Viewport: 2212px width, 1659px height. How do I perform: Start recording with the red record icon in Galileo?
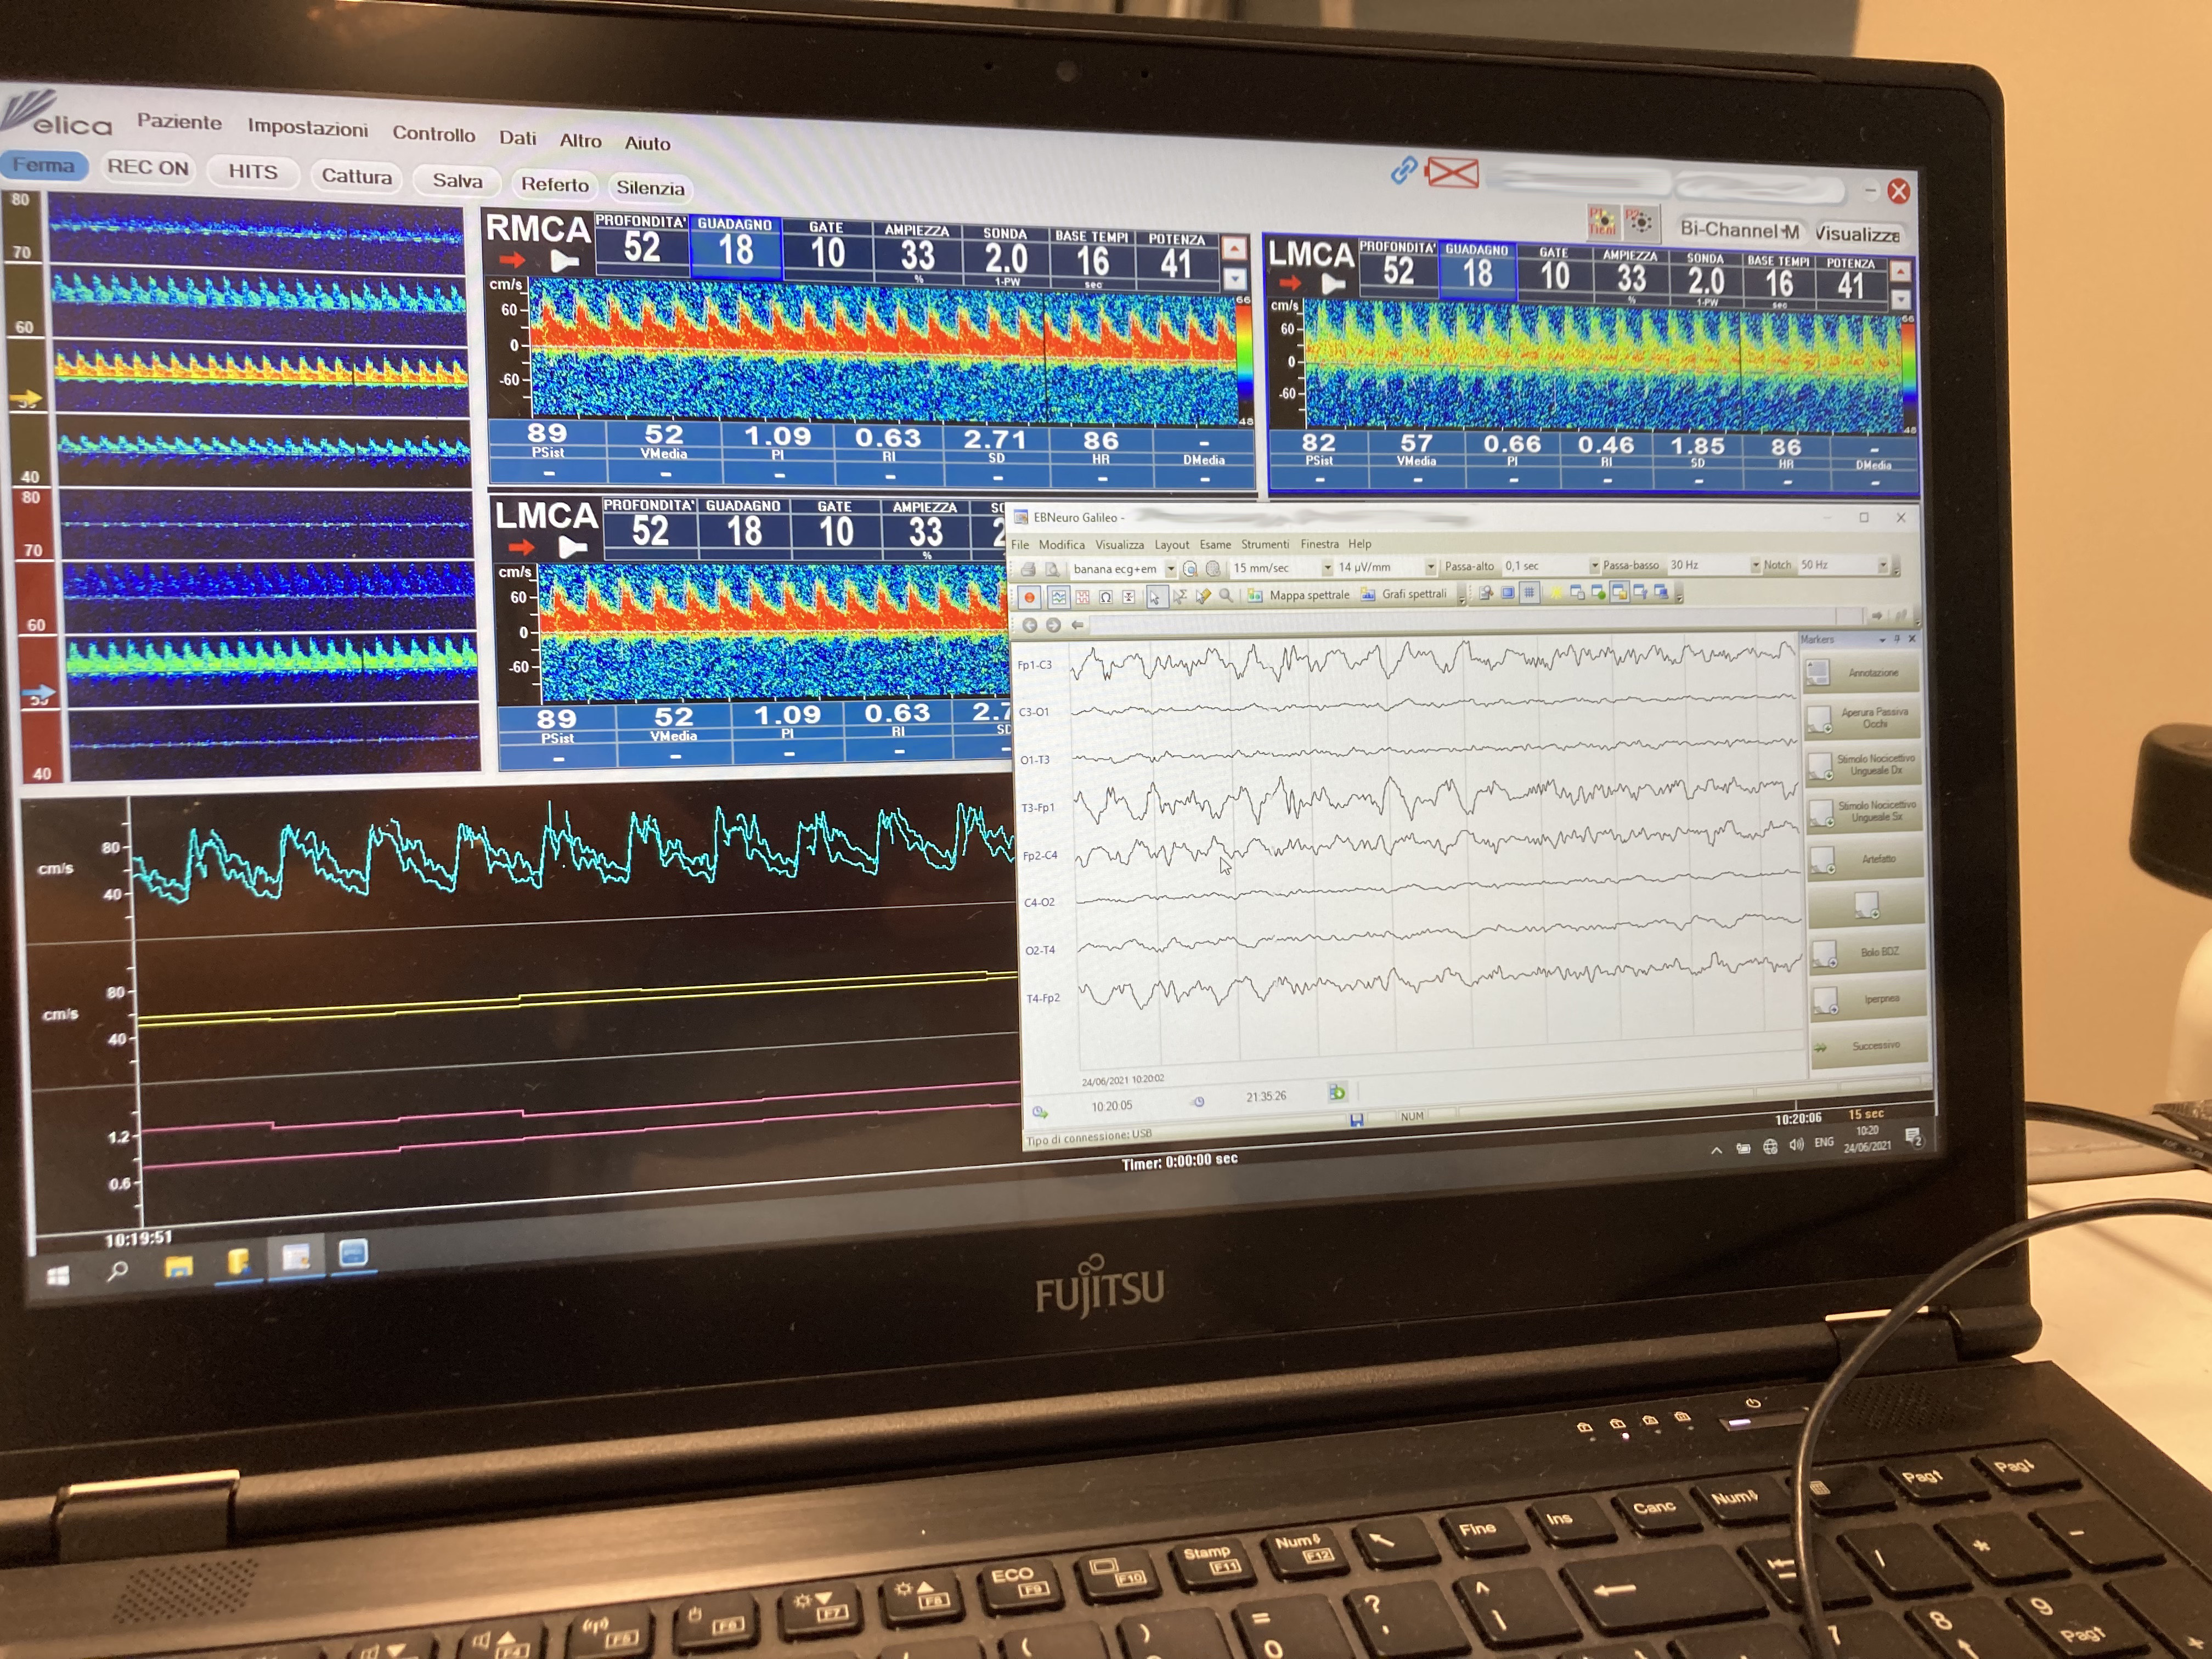point(1029,597)
